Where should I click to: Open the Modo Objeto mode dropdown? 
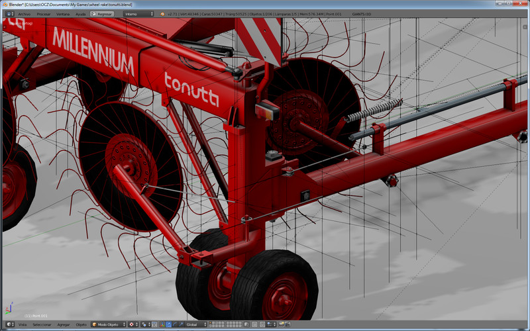pyautogui.click(x=109, y=325)
